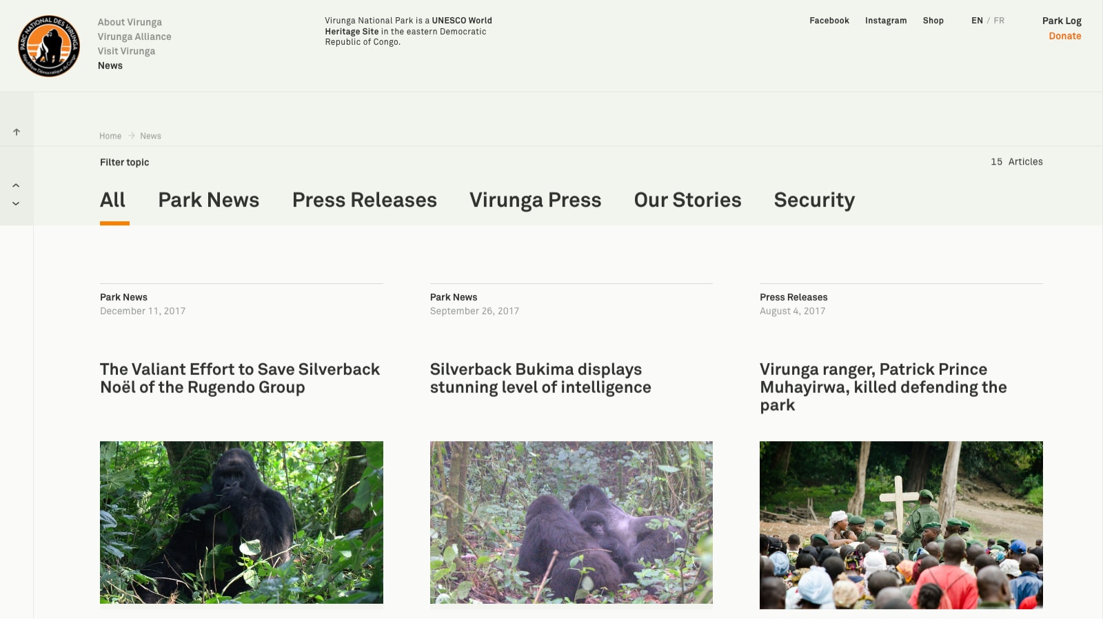
Task: Filter by Our Stories topic
Action: (687, 200)
